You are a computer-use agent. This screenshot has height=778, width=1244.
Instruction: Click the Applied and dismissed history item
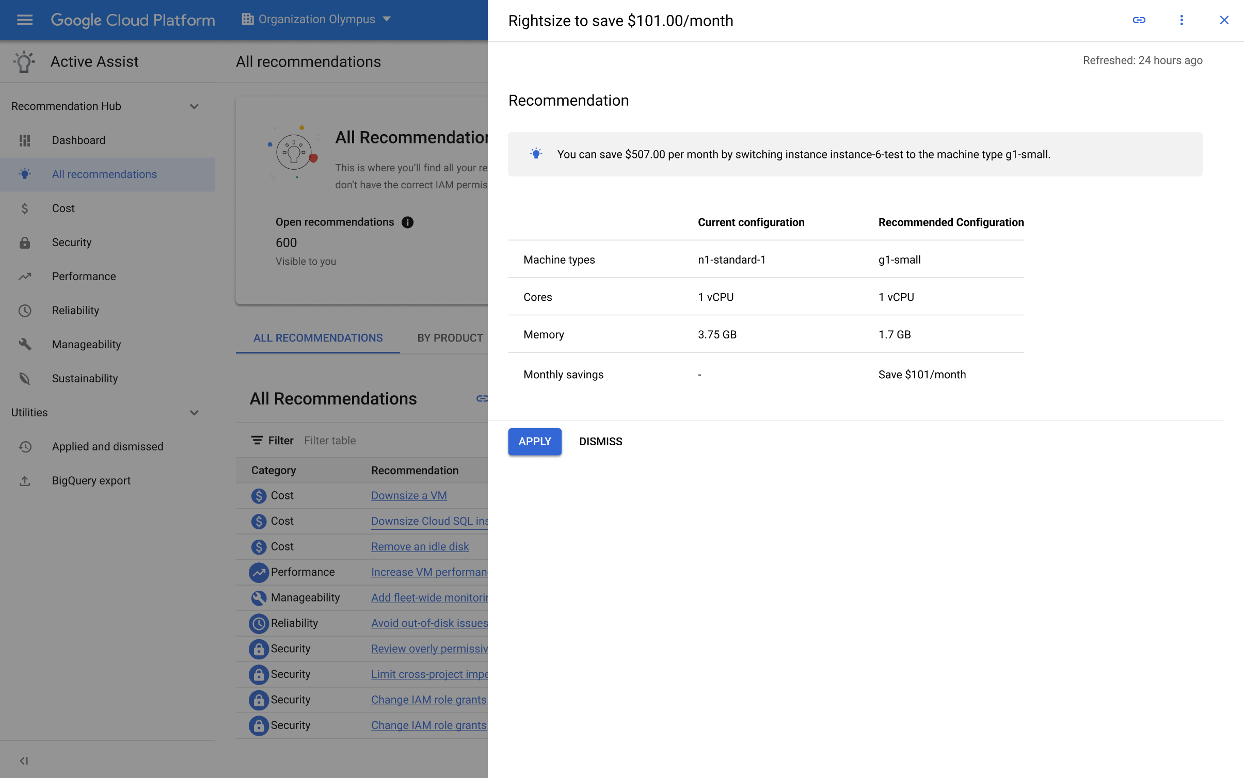point(108,445)
